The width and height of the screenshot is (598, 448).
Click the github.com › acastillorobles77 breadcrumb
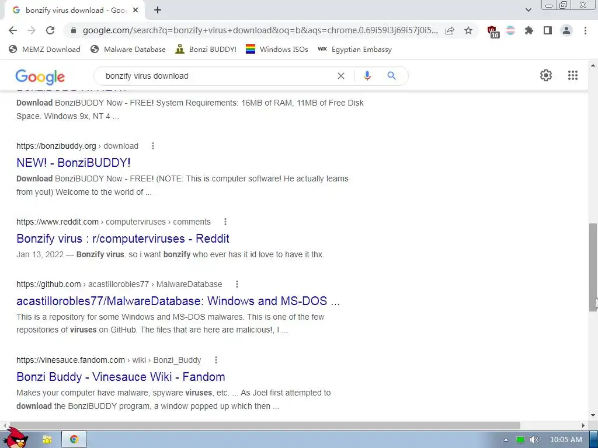119,284
